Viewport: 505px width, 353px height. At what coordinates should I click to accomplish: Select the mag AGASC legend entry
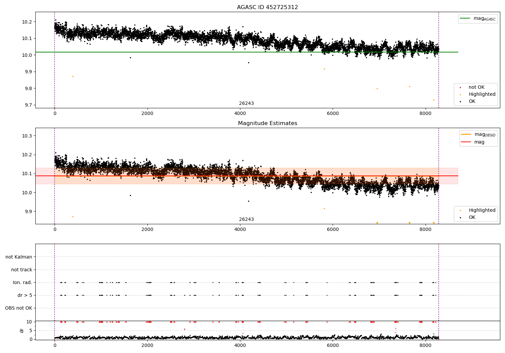(x=478, y=19)
